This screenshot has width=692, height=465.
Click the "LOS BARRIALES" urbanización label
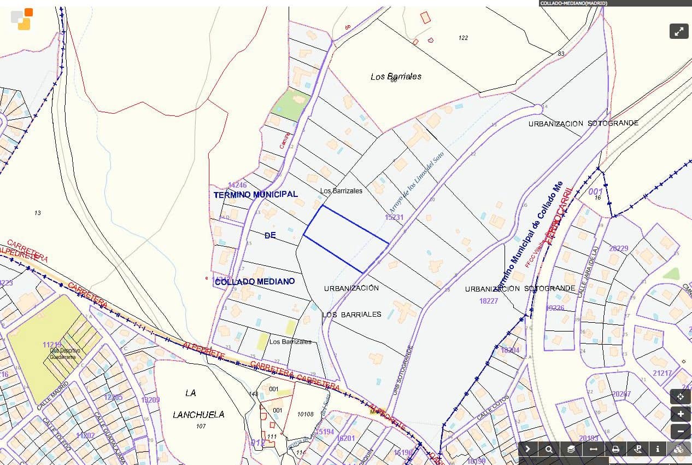(351, 315)
